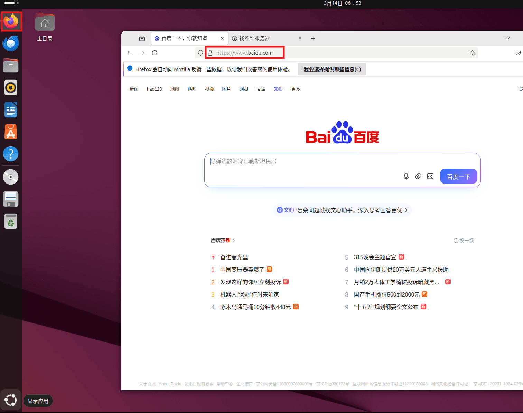Open hot search 中国向伊朗提供20万美元人道主义援助
The width and height of the screenshot is (523, 413).
(x=401, y=270)
